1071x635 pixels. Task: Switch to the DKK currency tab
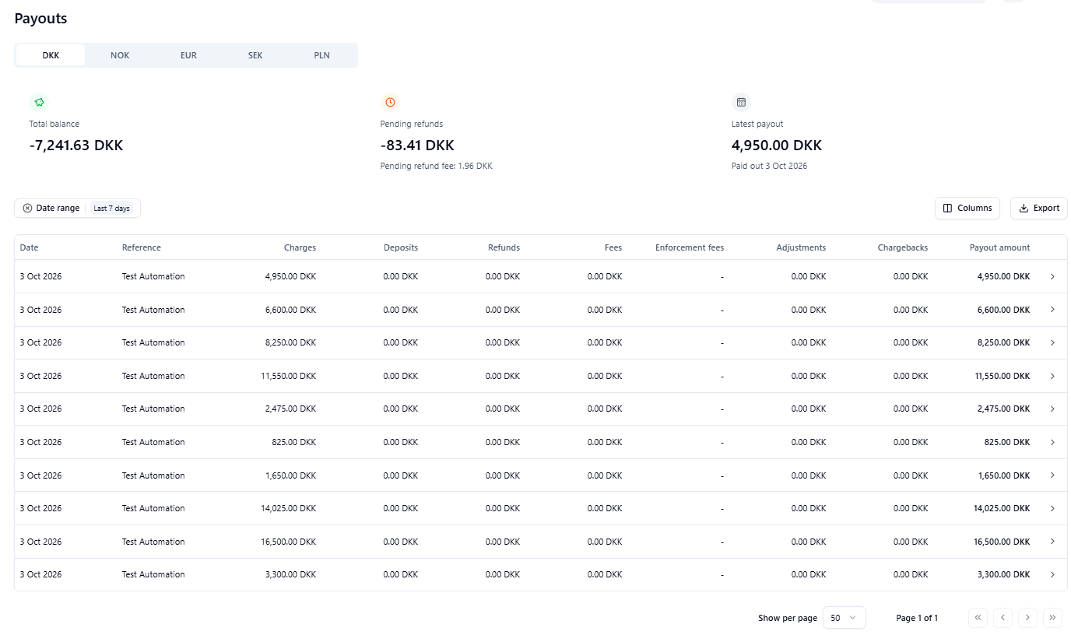coord(51,55)
